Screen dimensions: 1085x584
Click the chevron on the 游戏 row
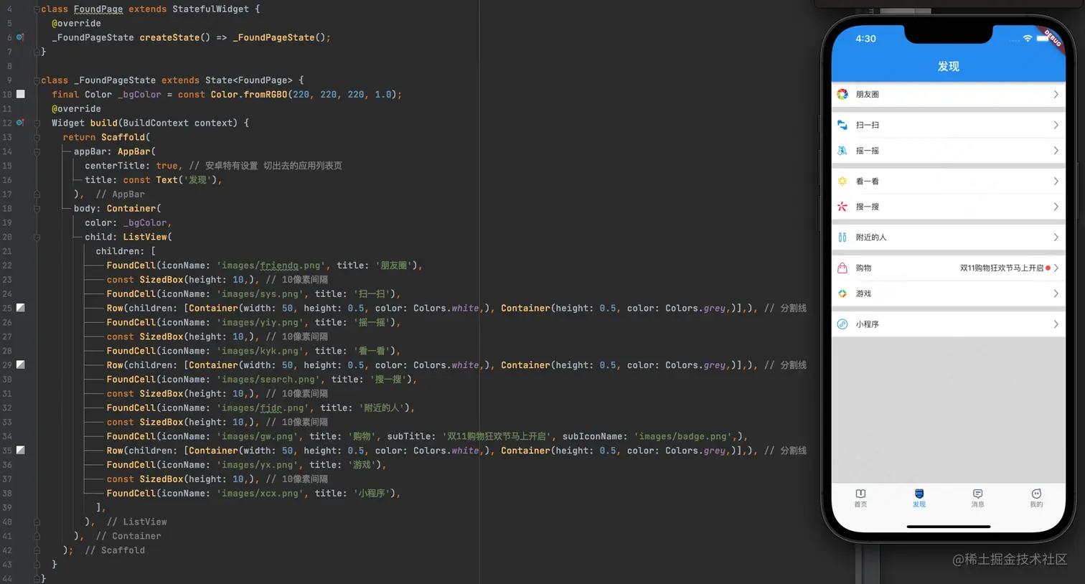1056,293
